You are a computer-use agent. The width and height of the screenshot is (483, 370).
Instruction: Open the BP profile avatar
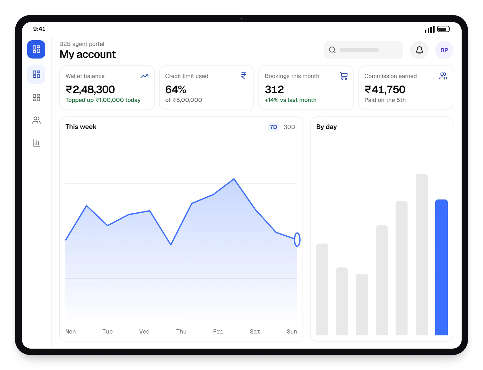click(444, 50)
